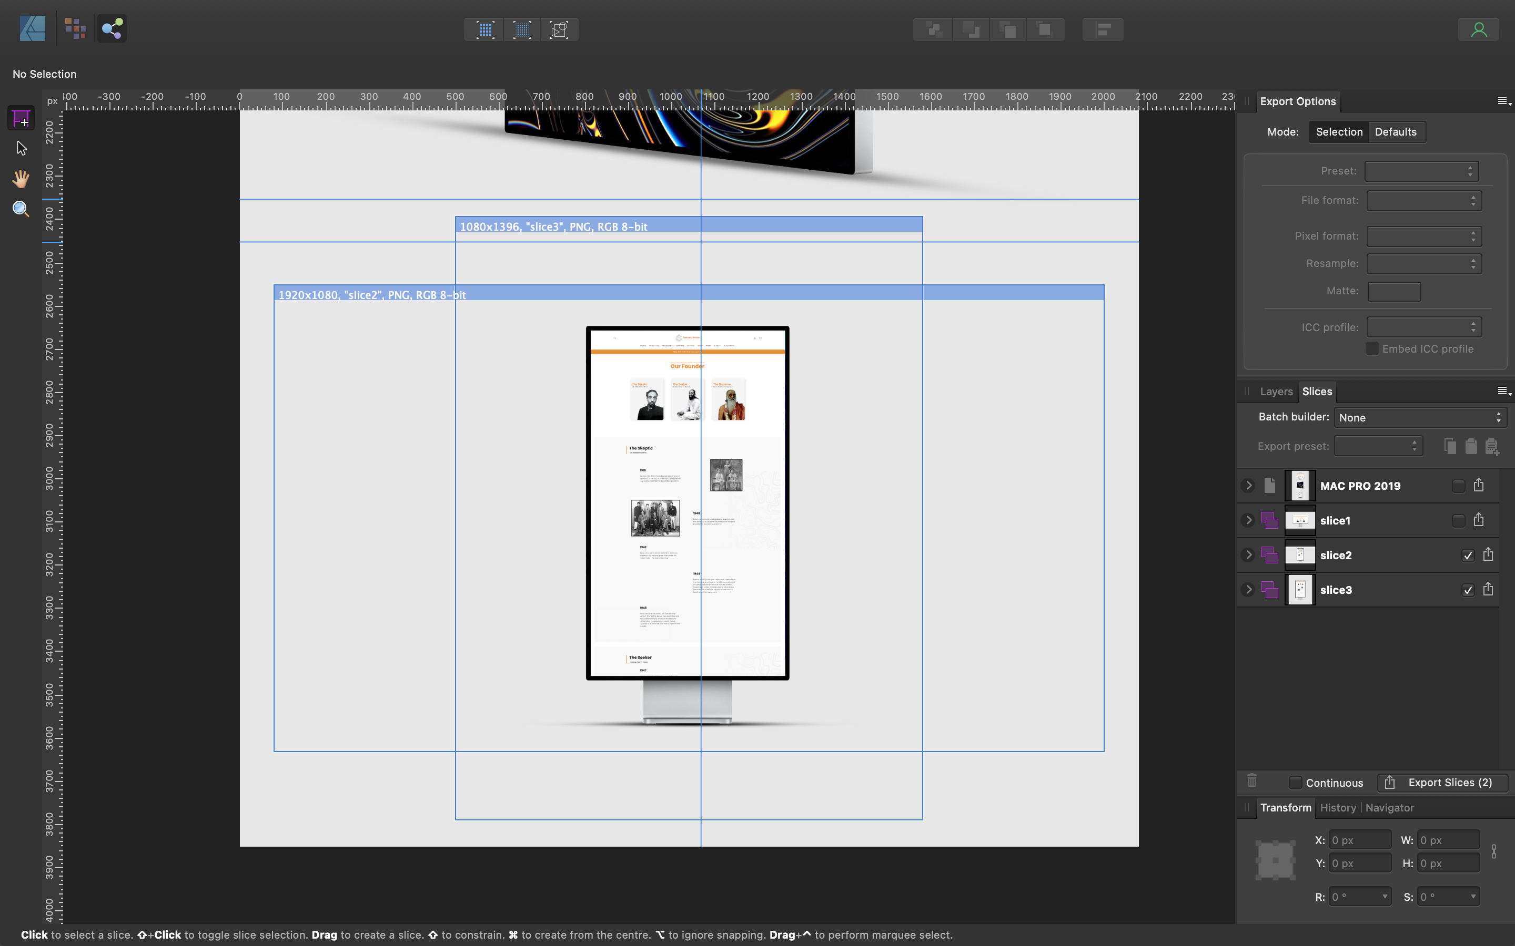
Task: Select the Zoom magnifier tool
Action: [21, 209]
